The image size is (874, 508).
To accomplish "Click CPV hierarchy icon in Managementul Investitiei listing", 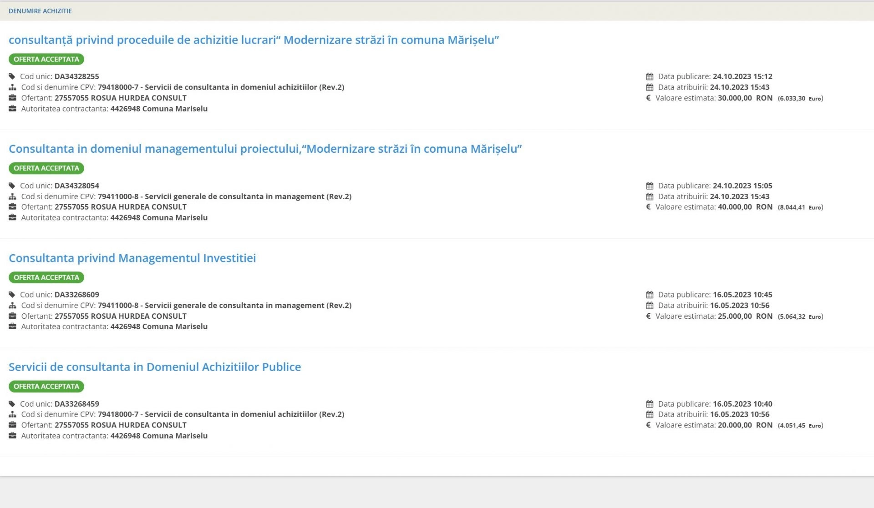I will (x=12, y=306).
